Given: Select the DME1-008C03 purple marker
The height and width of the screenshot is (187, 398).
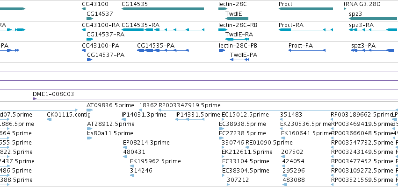Looking at the screenshot, I should [x=35, y=99].
